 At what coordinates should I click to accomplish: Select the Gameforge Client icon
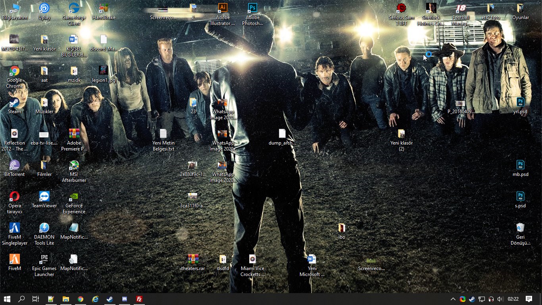click(74, 14)
